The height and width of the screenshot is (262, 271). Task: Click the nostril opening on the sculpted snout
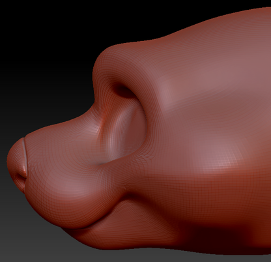point(20,179)
